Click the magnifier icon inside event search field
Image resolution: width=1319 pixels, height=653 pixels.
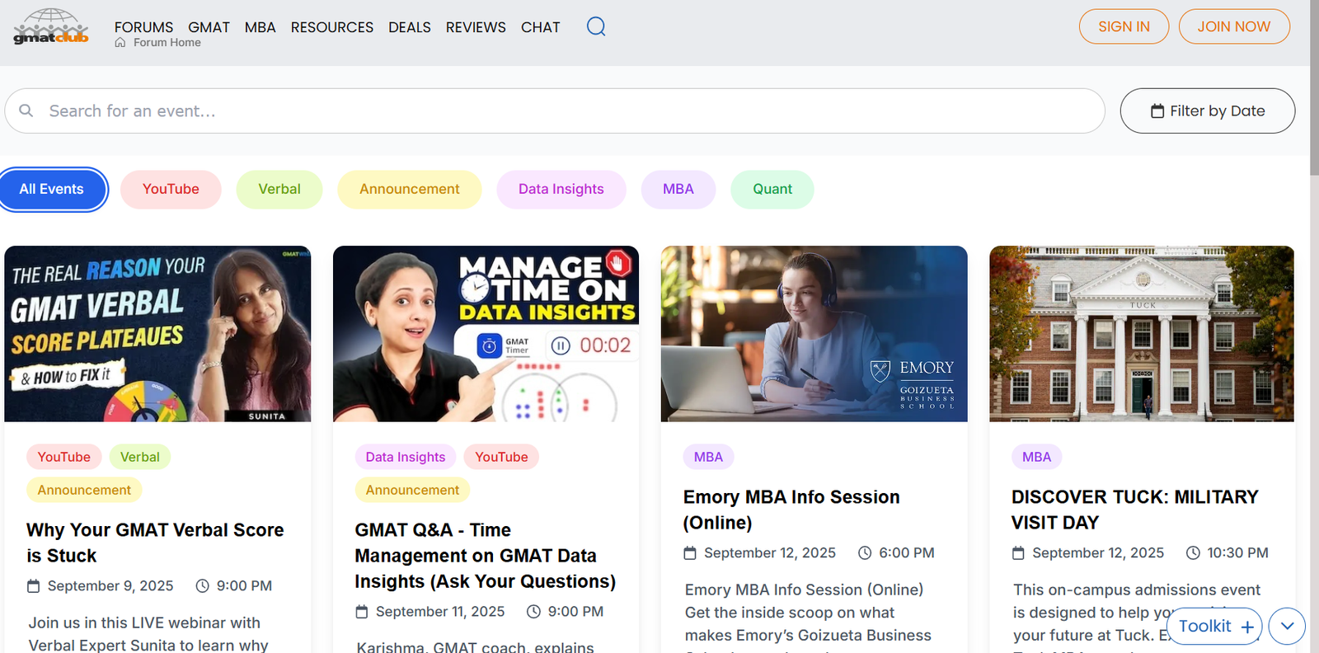click(26, 110)
